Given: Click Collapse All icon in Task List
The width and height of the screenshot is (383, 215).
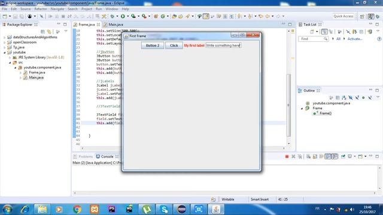Looking at the screenshot, I should (361, 32).
